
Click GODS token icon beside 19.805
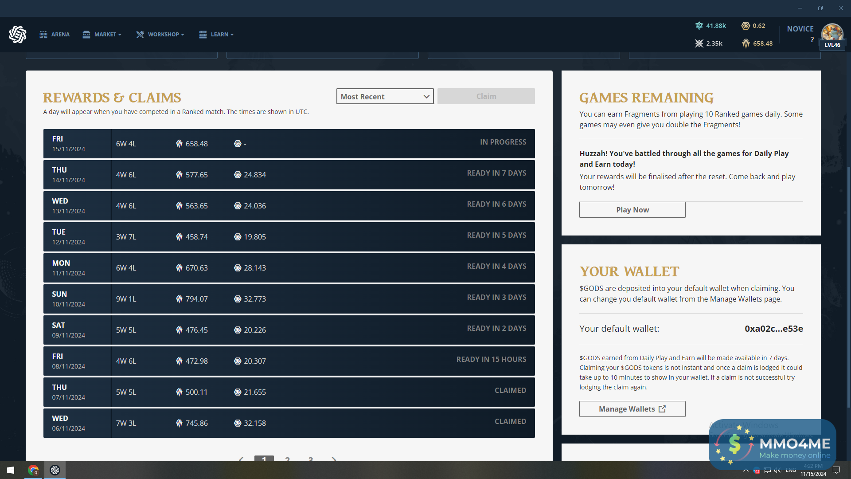point(238,237)
